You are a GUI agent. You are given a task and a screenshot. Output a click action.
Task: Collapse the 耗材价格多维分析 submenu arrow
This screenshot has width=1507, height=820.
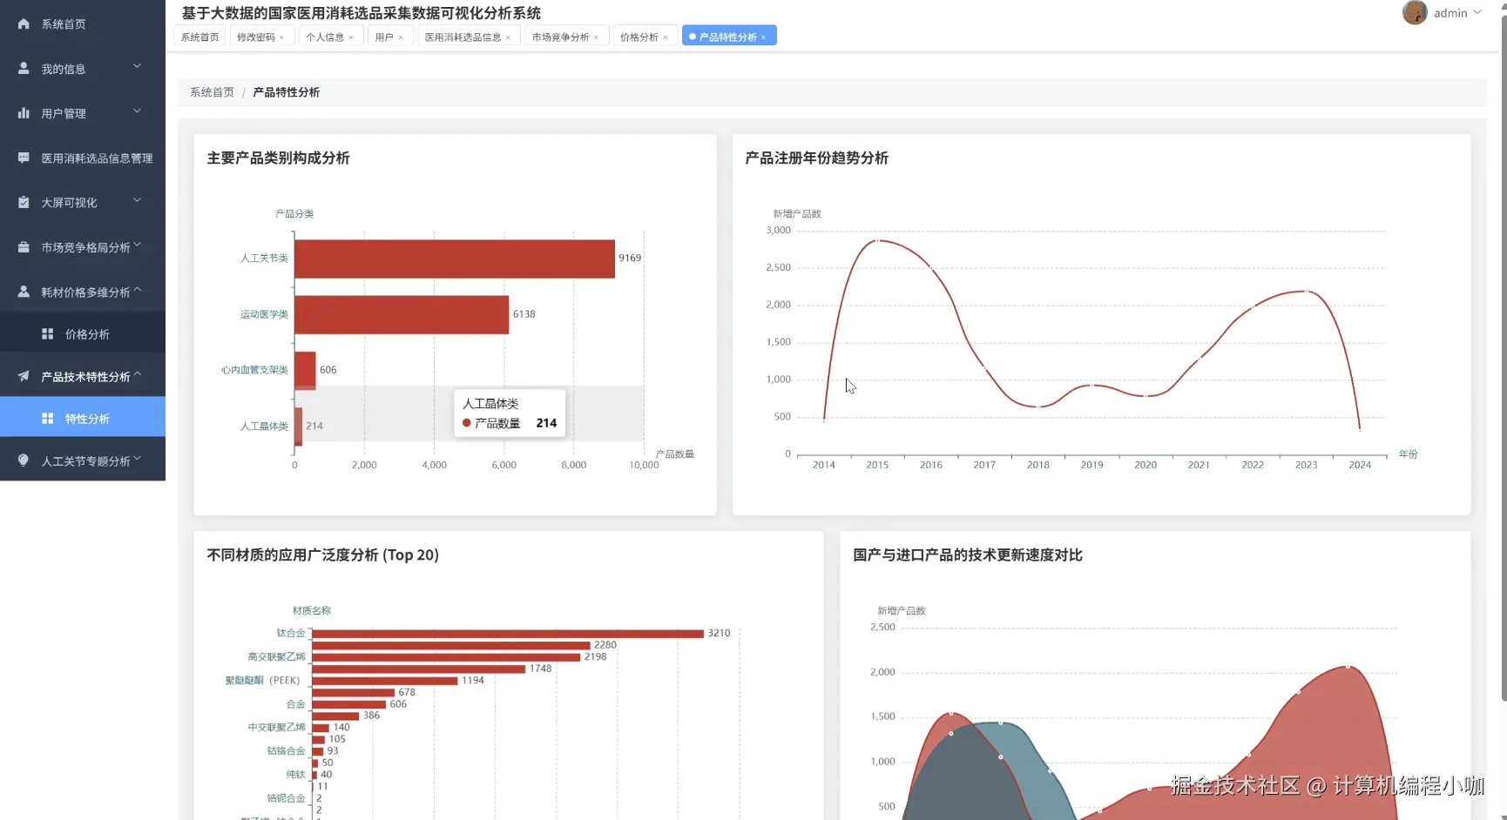click(137, 290)
